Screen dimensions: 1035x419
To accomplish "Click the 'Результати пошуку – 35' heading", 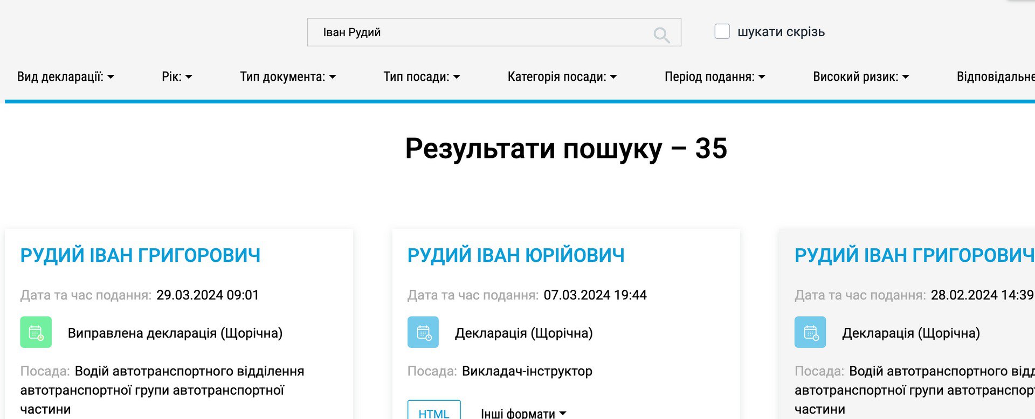I will click(566, 148).
